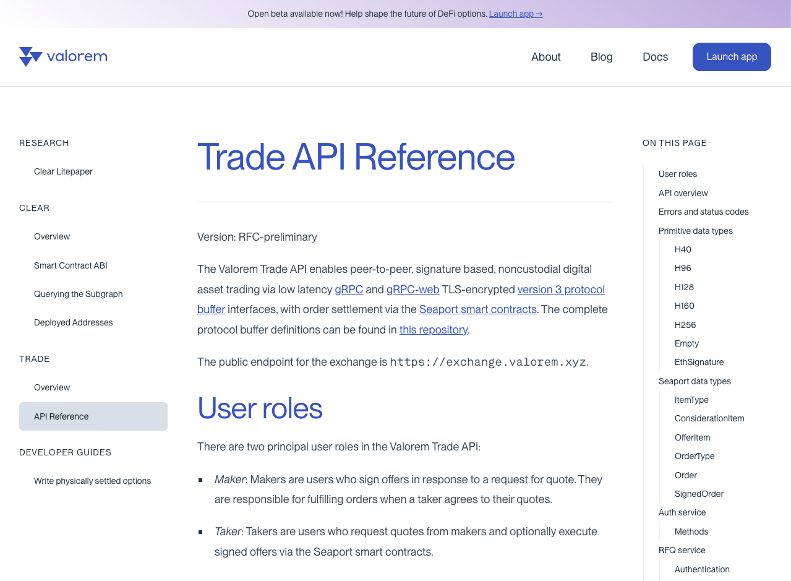The image size is (791, 581).
Task: Open Deployed Addresses in the sidebar
Action: [74, 322]
